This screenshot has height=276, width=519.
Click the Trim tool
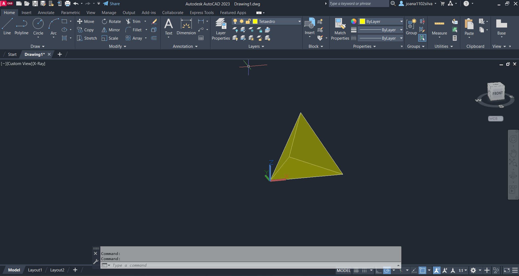[133, 21]
